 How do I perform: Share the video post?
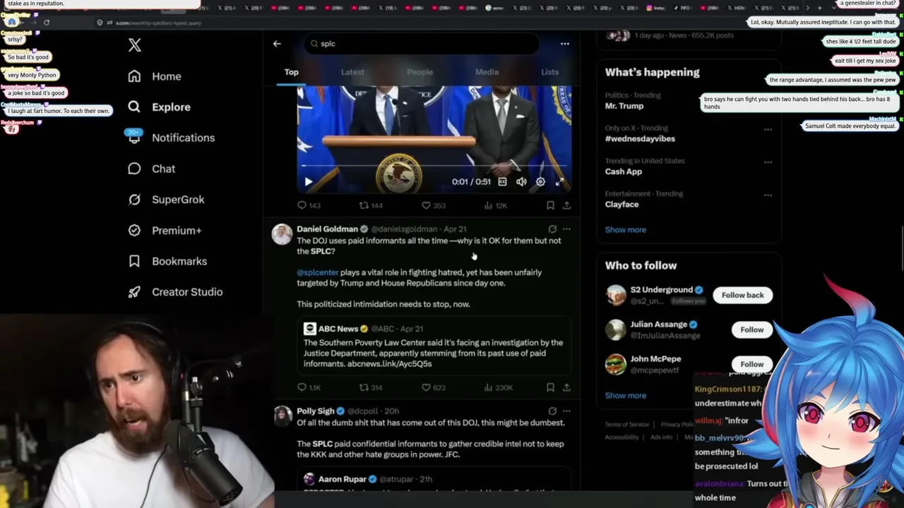(566, 205)
